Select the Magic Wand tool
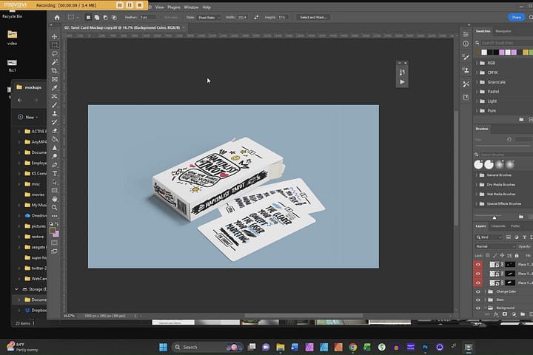The height and width of the screenshot is (355, 533). [54, 62]
